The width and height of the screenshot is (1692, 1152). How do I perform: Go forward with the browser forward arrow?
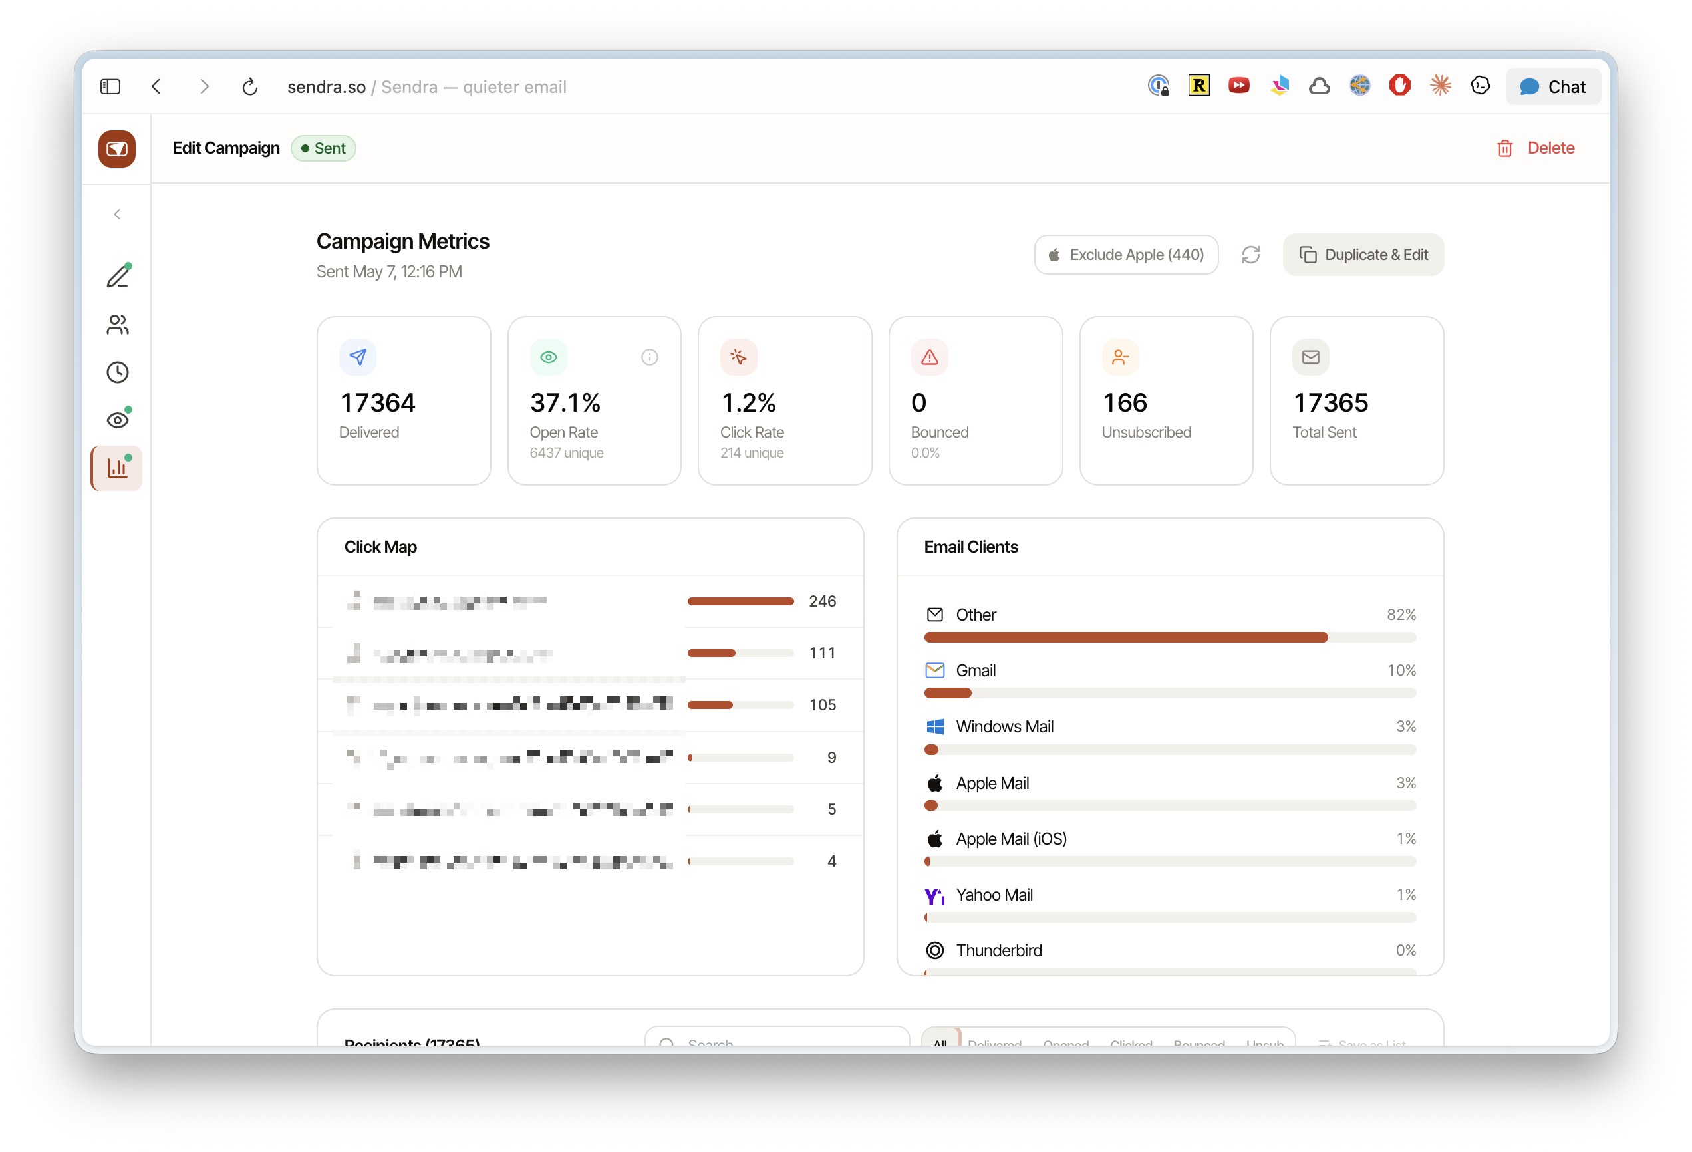pos(205,87)
